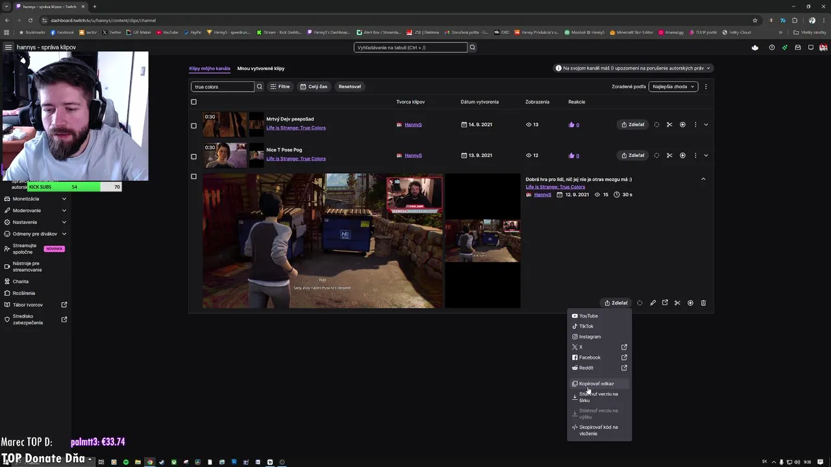Screen dimensions: 831x467
Task: Open the mail inbox icon in top bar
Action: [x=798, y=47]
